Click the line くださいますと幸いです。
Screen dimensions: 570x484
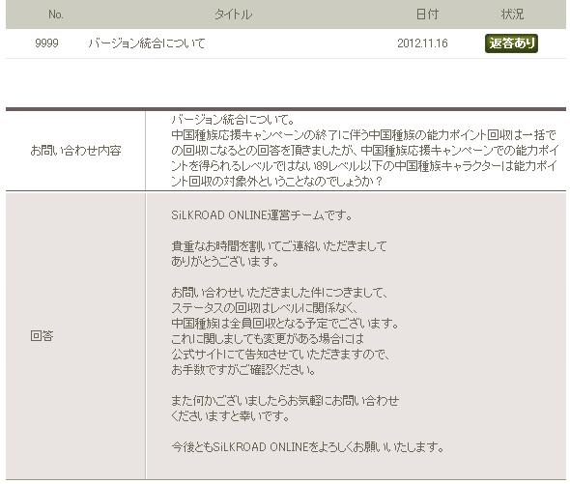pyautogui.click(x=231, y=415)
